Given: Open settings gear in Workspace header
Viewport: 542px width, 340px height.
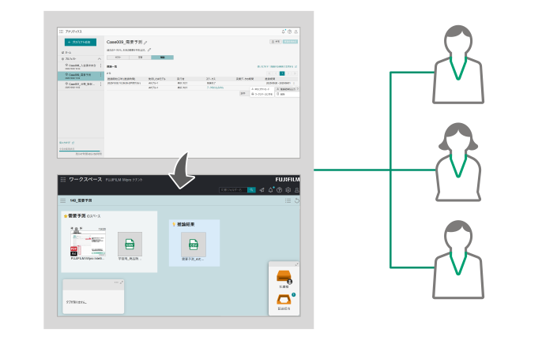Looking at the screenshot, I should point(288,190).
